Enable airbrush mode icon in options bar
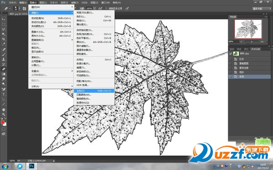Screen dimensions: 273x170 coord(100,8)
